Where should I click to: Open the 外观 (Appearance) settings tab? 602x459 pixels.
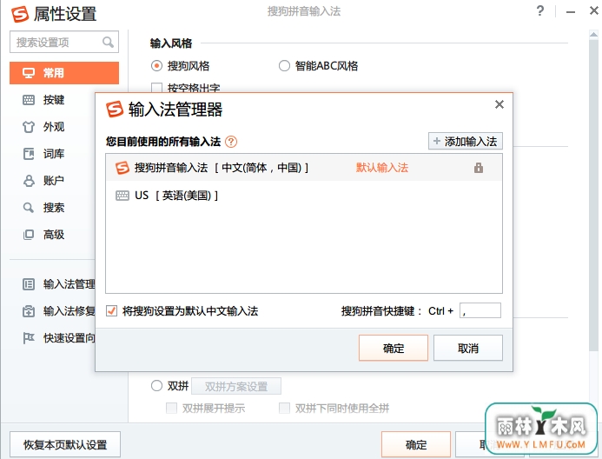click(53, 127)
